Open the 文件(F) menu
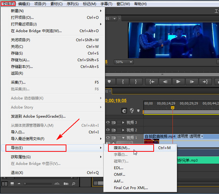 tap(8, 4)
